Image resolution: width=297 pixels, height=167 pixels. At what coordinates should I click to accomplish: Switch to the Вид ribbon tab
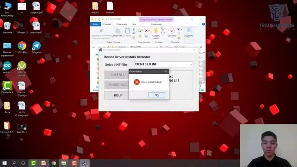pyautogui.click(x=134, y=24)
